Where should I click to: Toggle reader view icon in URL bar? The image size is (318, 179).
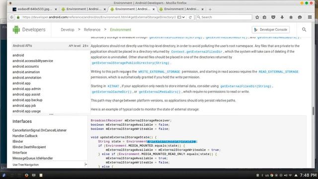(x=179, y=17)
